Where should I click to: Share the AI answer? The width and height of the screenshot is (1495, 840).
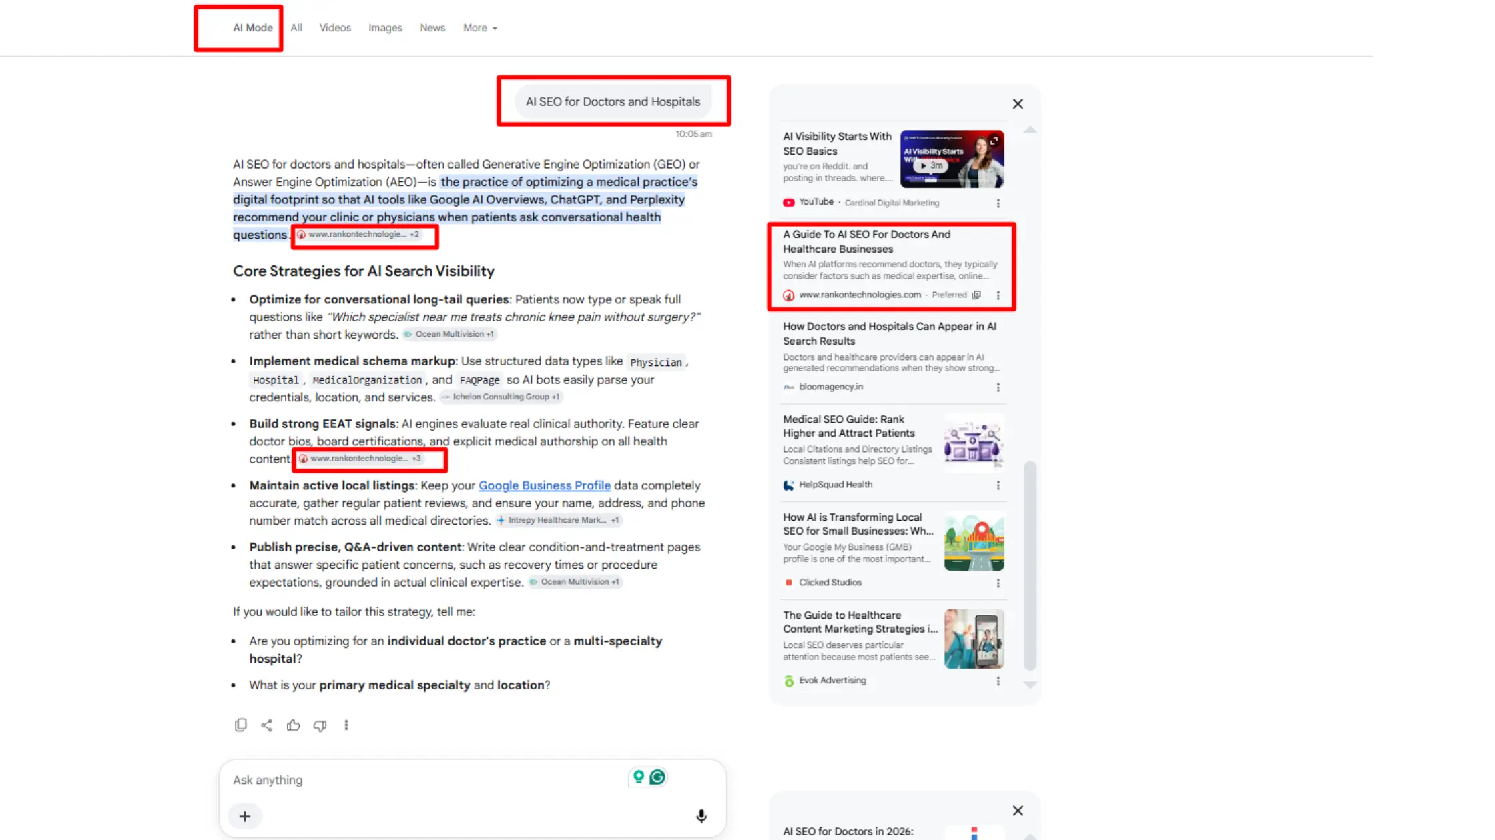click(266, 725)
